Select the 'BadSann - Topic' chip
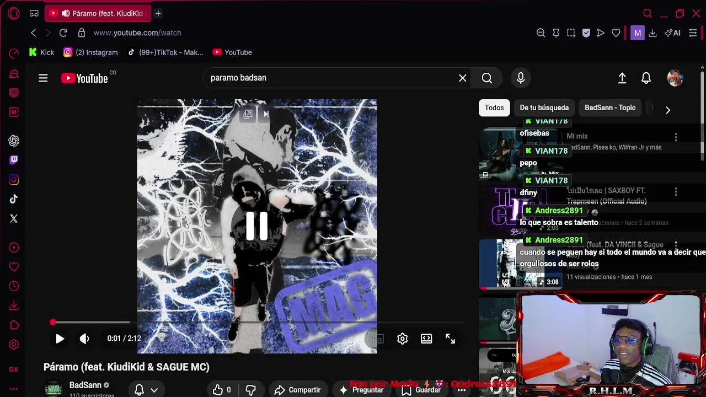 610,108
